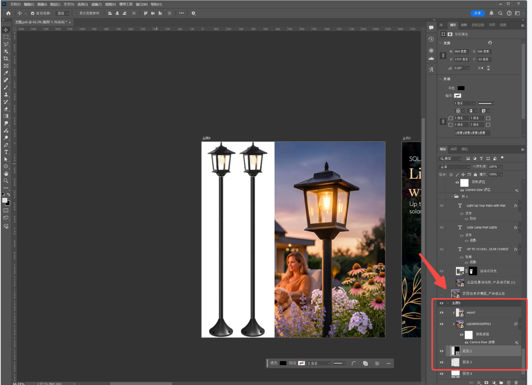Hide the 'Solar Lamp Post Lights' text layer
532x385 pixels.
click(x=442, y=227)
